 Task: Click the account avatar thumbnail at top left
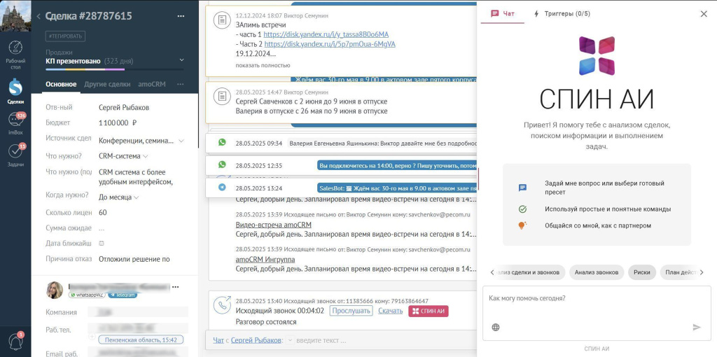[15, 15]
